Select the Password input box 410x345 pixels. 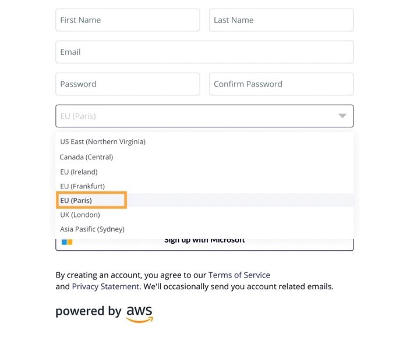[x=128, y=84]
